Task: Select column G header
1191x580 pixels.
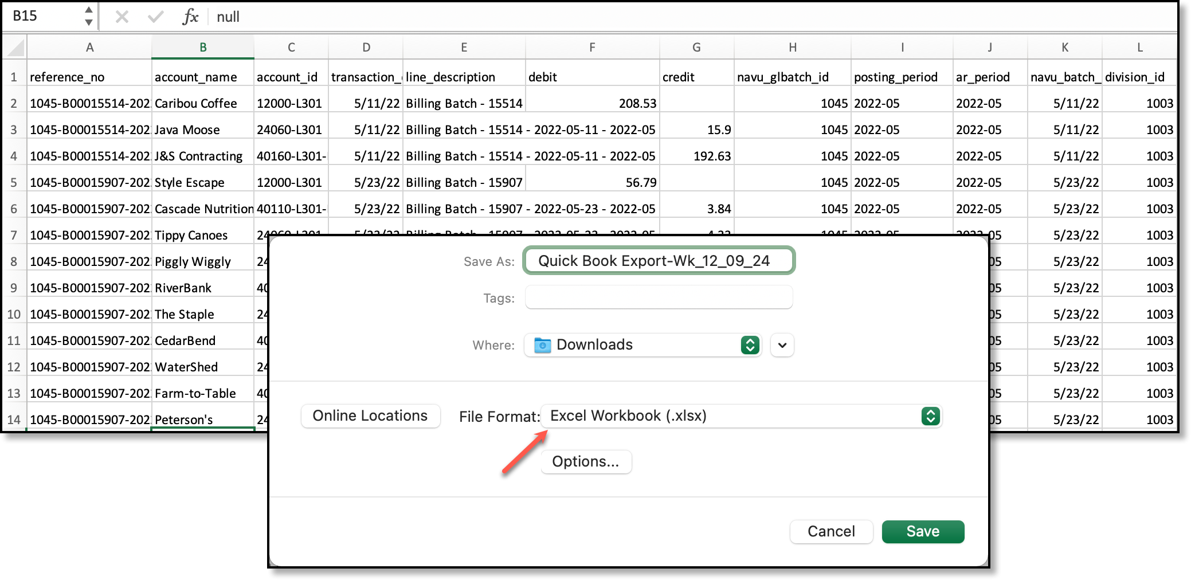Action: pos(697,47)
